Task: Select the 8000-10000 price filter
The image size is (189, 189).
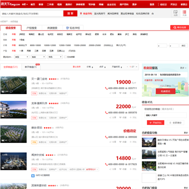Action: (35, 45)
